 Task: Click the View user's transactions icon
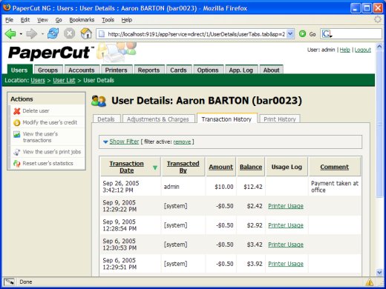point(17,134)
